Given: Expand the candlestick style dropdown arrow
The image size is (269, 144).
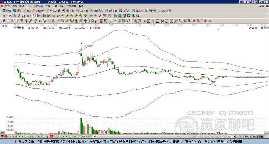Looking at the screenshot, I should pos(31,16).
